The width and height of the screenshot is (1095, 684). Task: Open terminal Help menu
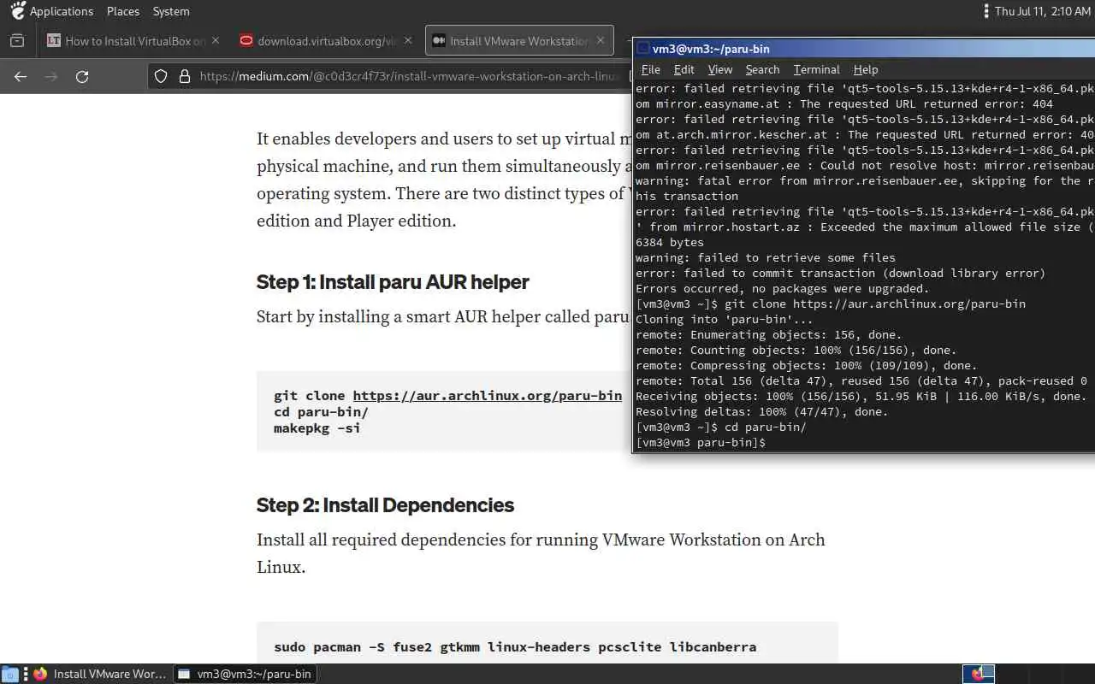coord(866,69)
